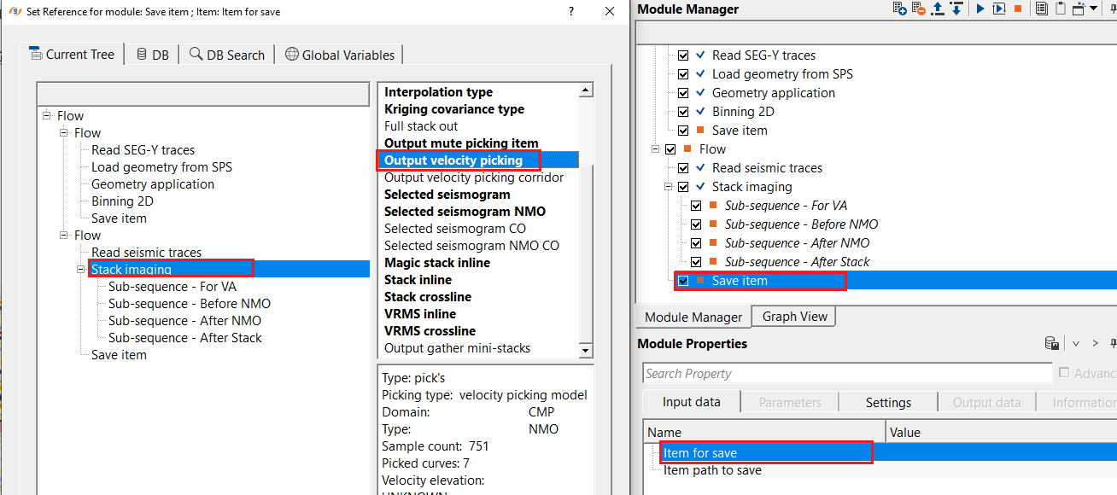Uncheck the Stack imaging module checkbox
Viewport: 1117px width, 495px height.
click(683, 187)
